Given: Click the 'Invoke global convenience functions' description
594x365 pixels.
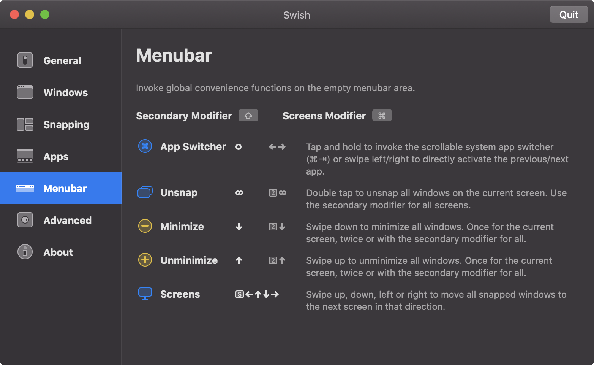Looking at the screenshot, I should click(275, 88).
